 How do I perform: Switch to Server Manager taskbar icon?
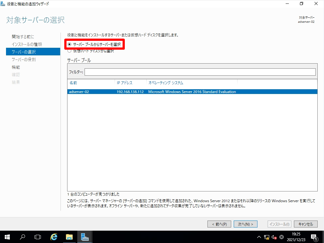click(85, 237)
